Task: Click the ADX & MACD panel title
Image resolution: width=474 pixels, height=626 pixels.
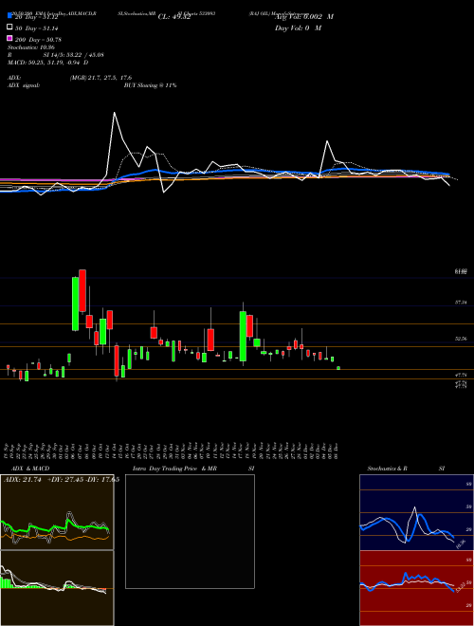Action: (28, 469)
